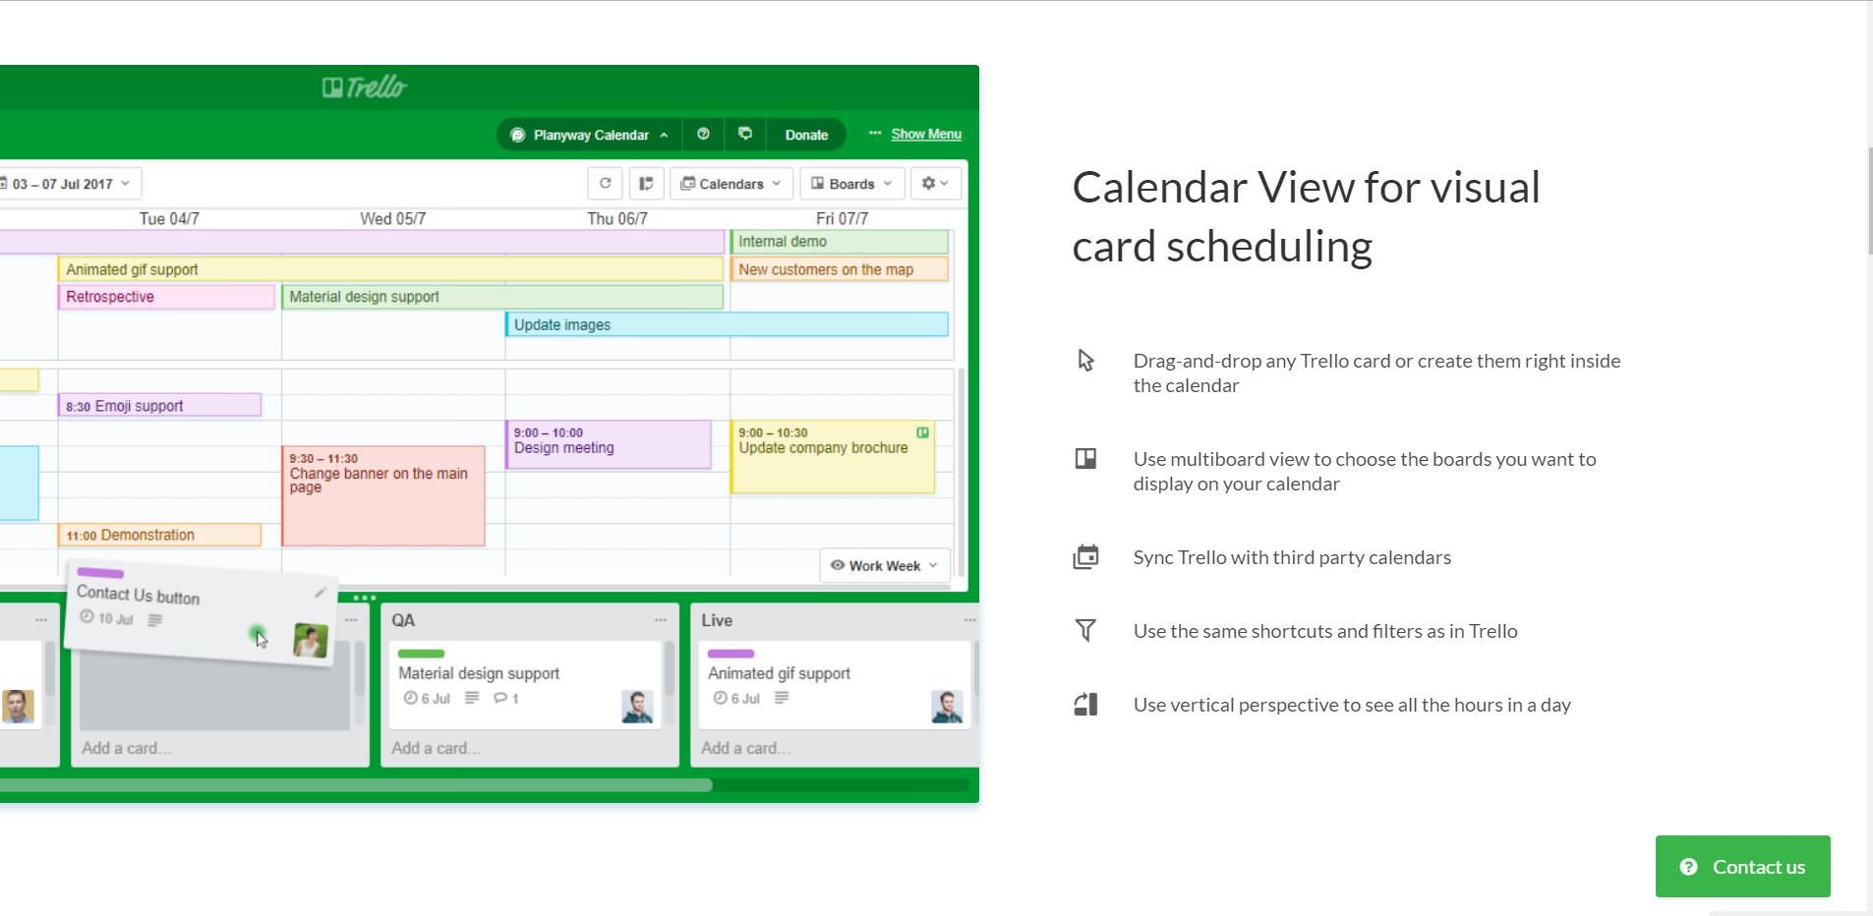Click member avatar on Animated gif support card

pyautogui.click(x=947, y=707)
